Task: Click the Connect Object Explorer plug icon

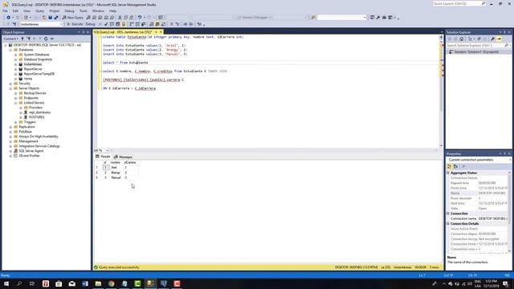Action: point(22,39)
